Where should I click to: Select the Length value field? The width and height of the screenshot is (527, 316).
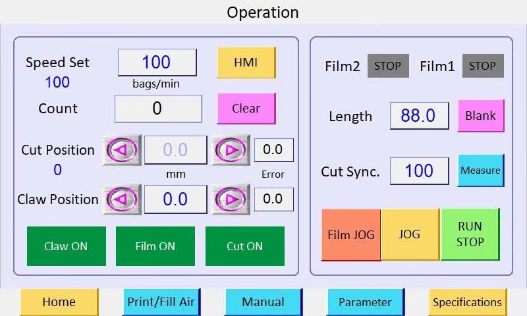coord(419,116)
